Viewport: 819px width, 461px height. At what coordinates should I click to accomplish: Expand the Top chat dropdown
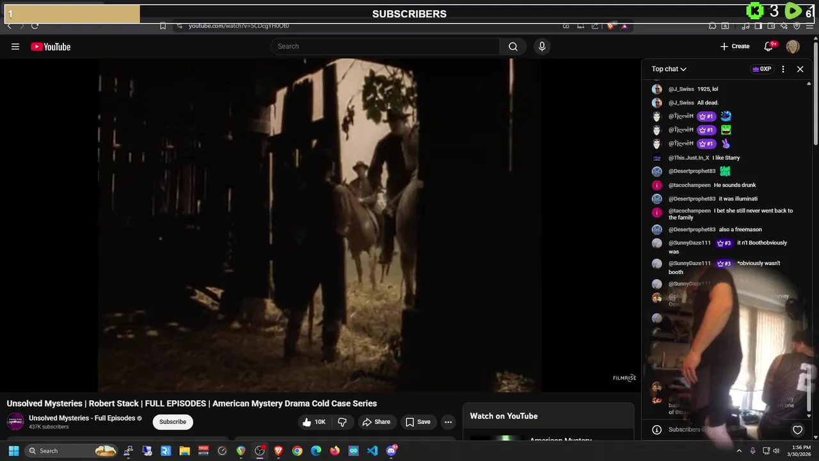tap(669, 69)
